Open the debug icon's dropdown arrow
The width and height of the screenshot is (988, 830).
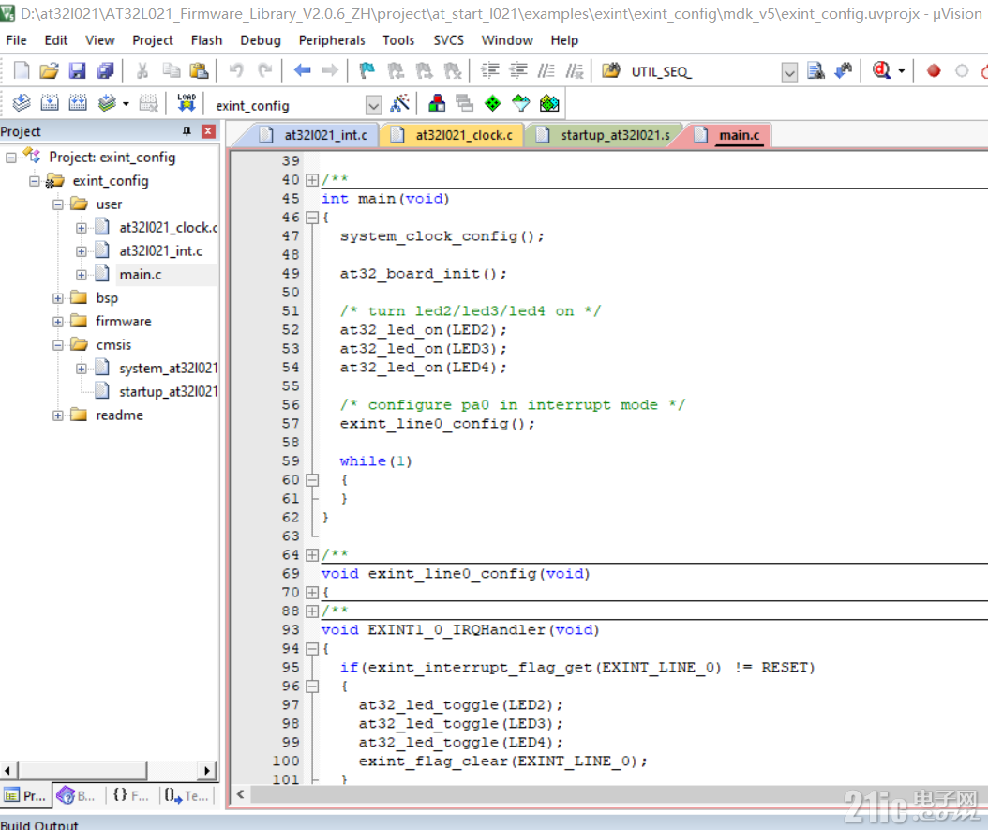(x=902, y=71)
